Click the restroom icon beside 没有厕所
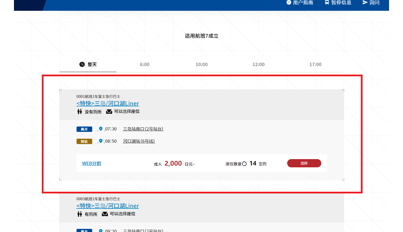Viewport: 403px width, 232px height. click(x=80, y=111)
